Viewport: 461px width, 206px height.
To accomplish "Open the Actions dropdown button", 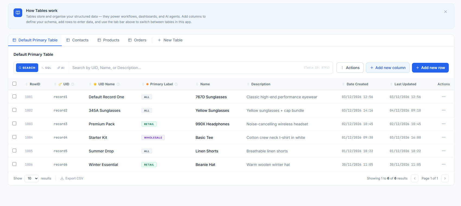I will tap(350, 68).
